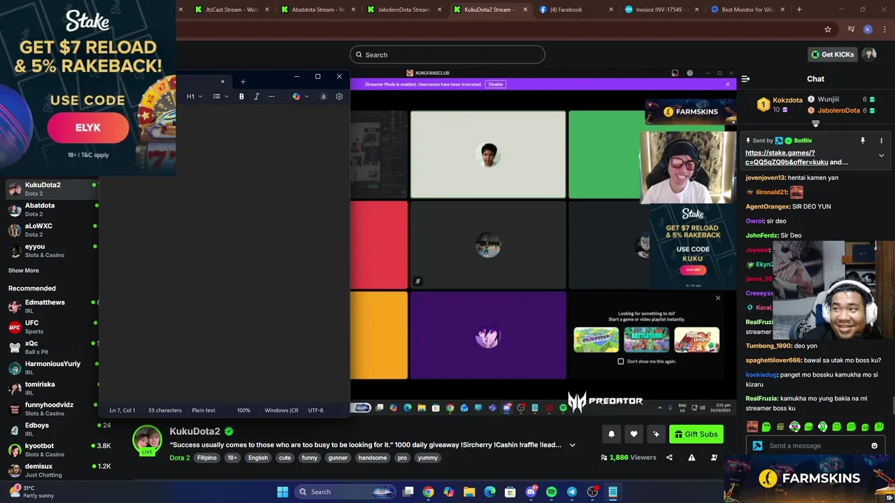Toggle stream notifications bell
This screenshot has height=503, width=895.
point(611,434)
